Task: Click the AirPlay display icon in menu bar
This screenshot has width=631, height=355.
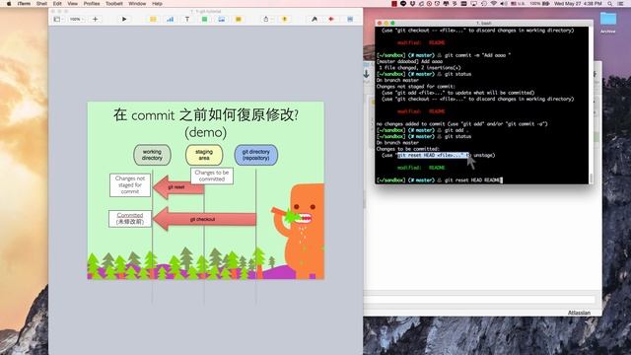Action: click(x=473, y=4)
